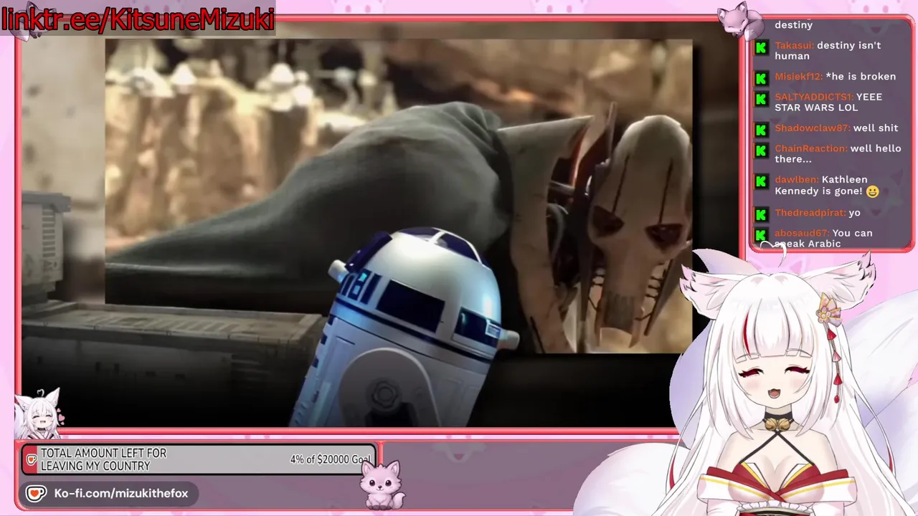Select the $20000 donation goal progress bar

(197, 459)
